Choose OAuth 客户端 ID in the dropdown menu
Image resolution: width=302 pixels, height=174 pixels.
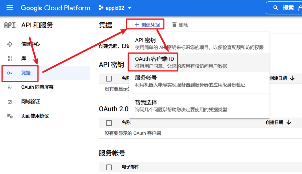click(x=199, y=63)
